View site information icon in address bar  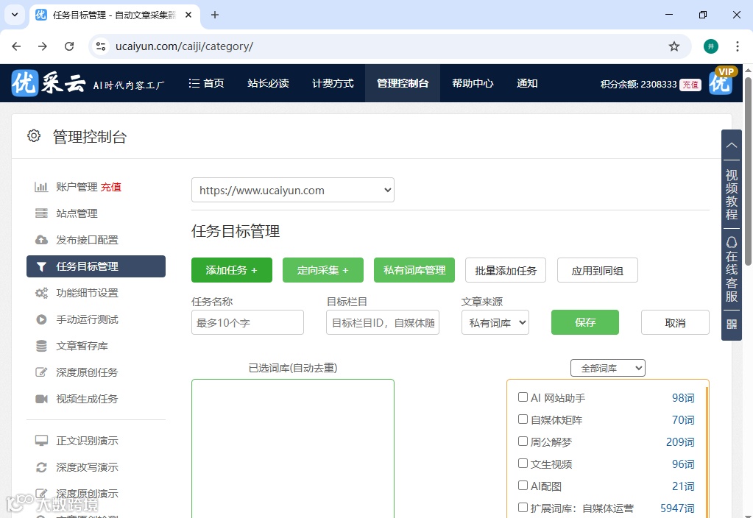(x=101, y=46)
